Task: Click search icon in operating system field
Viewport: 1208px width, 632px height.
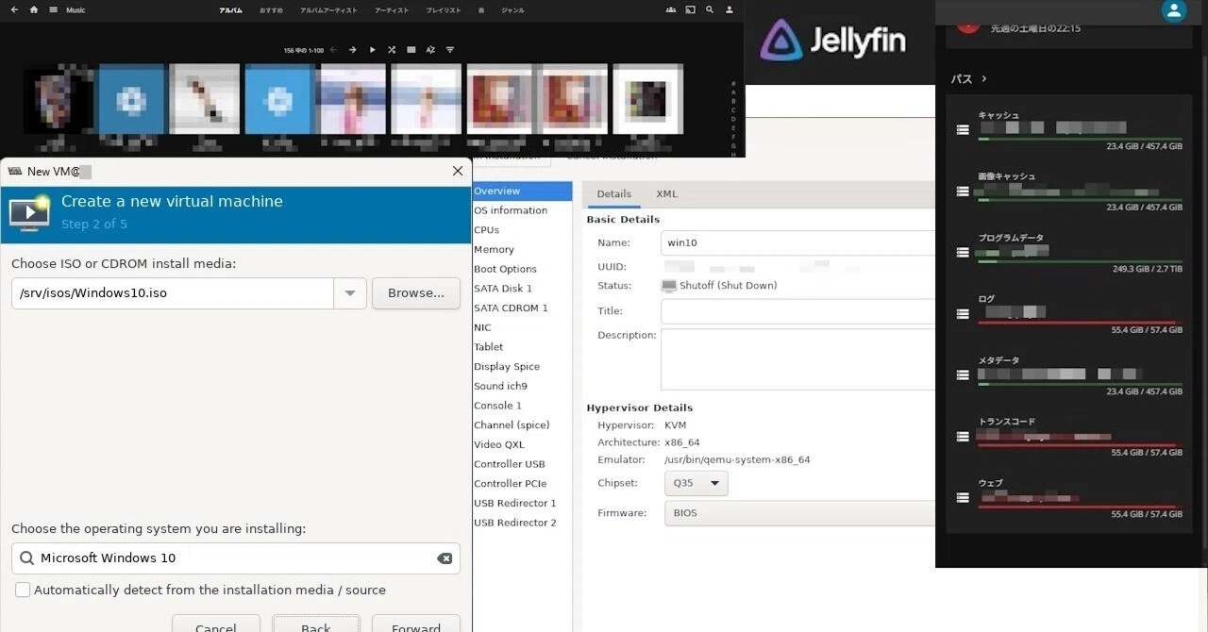Action: pos(26,558)
